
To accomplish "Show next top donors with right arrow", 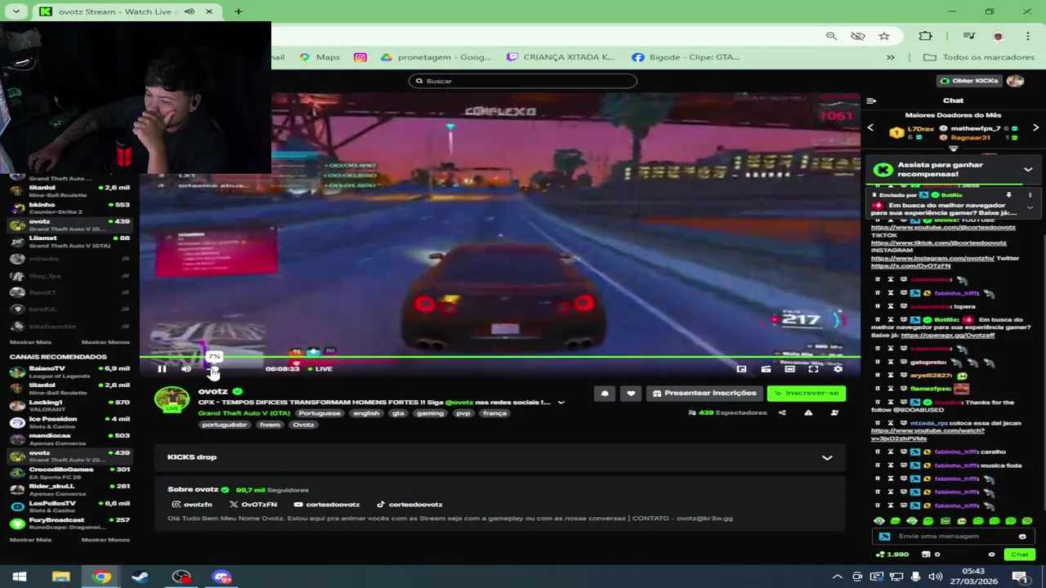I will click(x=1035, y=128).
